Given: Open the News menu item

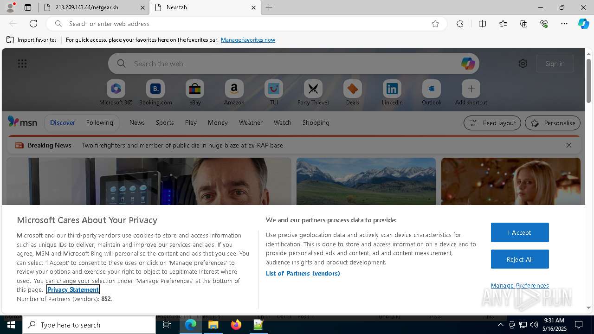Looking at the screenshot, I should click(x=137, y=122).
